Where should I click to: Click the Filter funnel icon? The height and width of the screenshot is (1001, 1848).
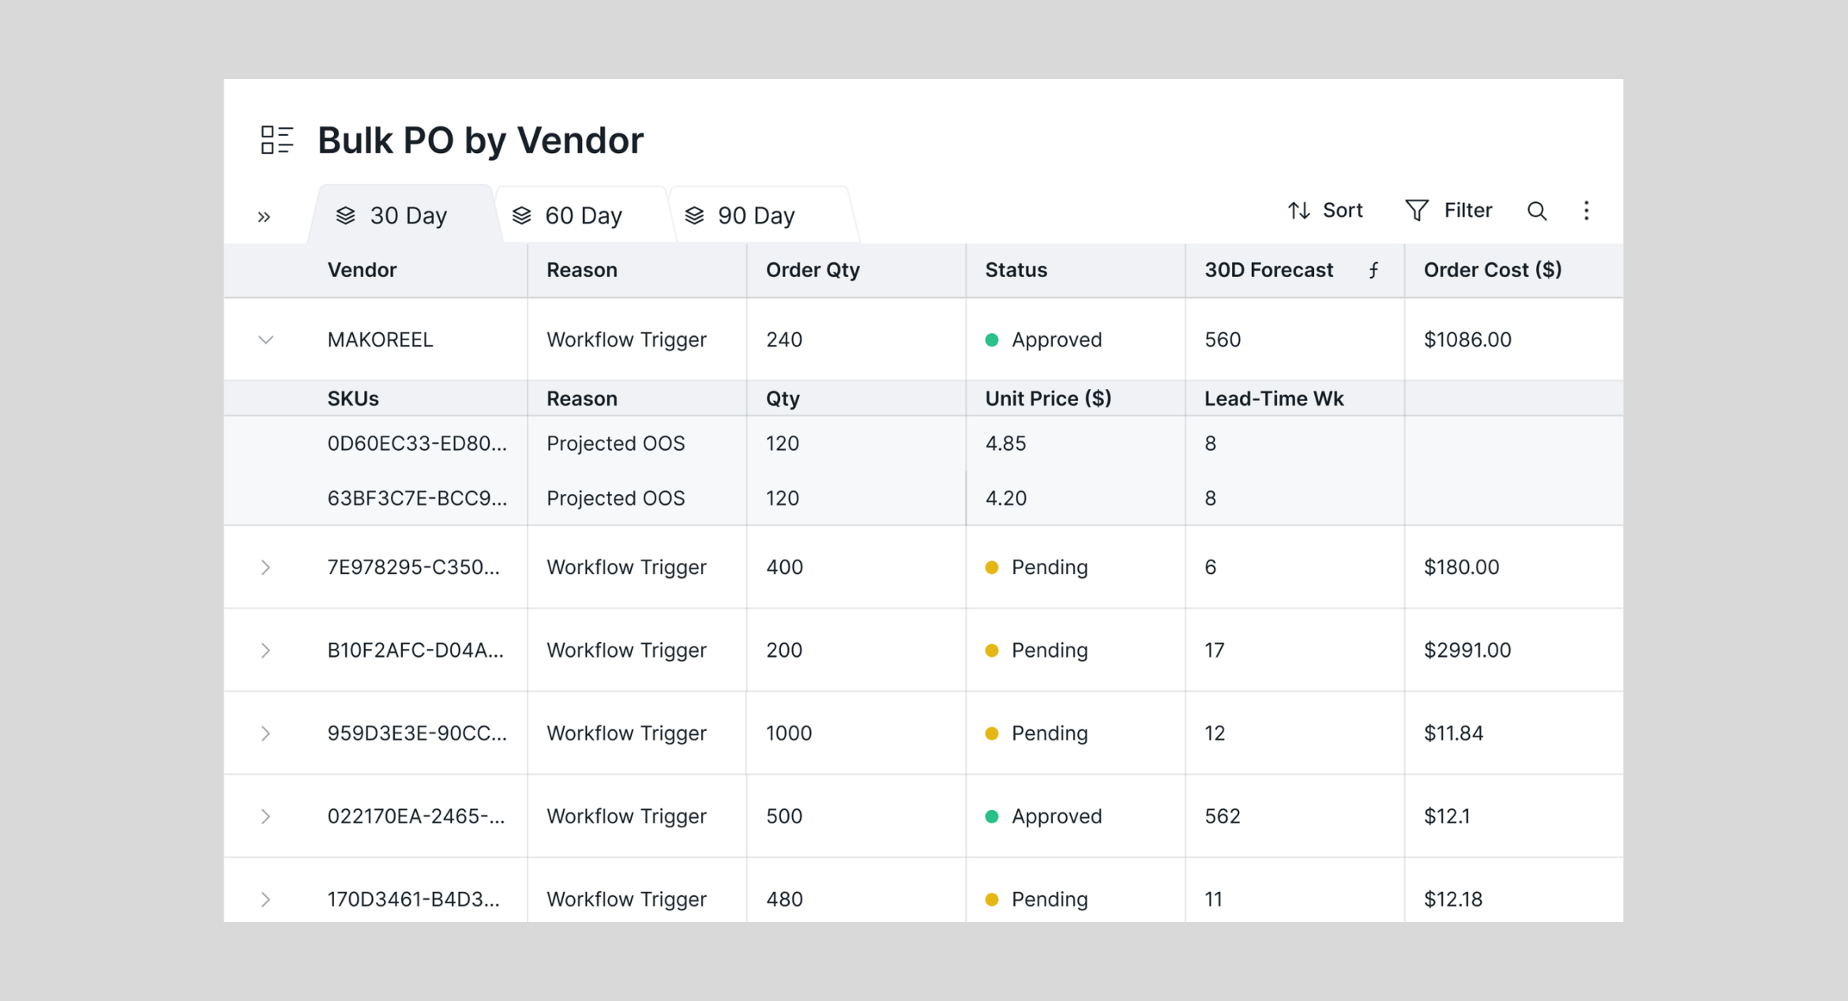coord(1416,211)
